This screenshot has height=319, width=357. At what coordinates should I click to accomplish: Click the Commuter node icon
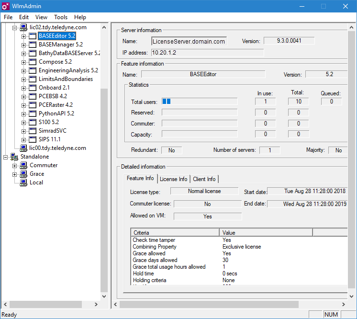click(23, 165)
